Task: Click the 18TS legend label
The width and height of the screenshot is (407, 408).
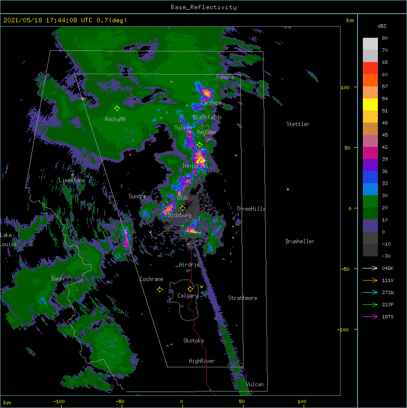Action: coord(388,317)
